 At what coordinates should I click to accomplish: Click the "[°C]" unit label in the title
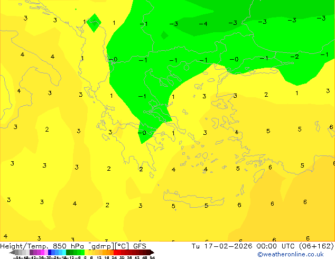(122, 246)
